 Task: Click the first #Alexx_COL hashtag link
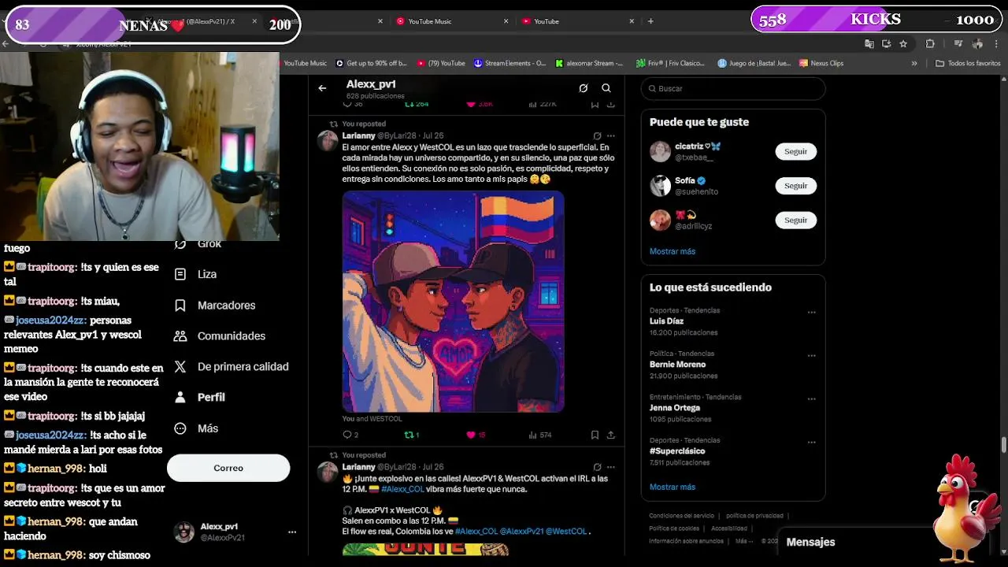402,489
